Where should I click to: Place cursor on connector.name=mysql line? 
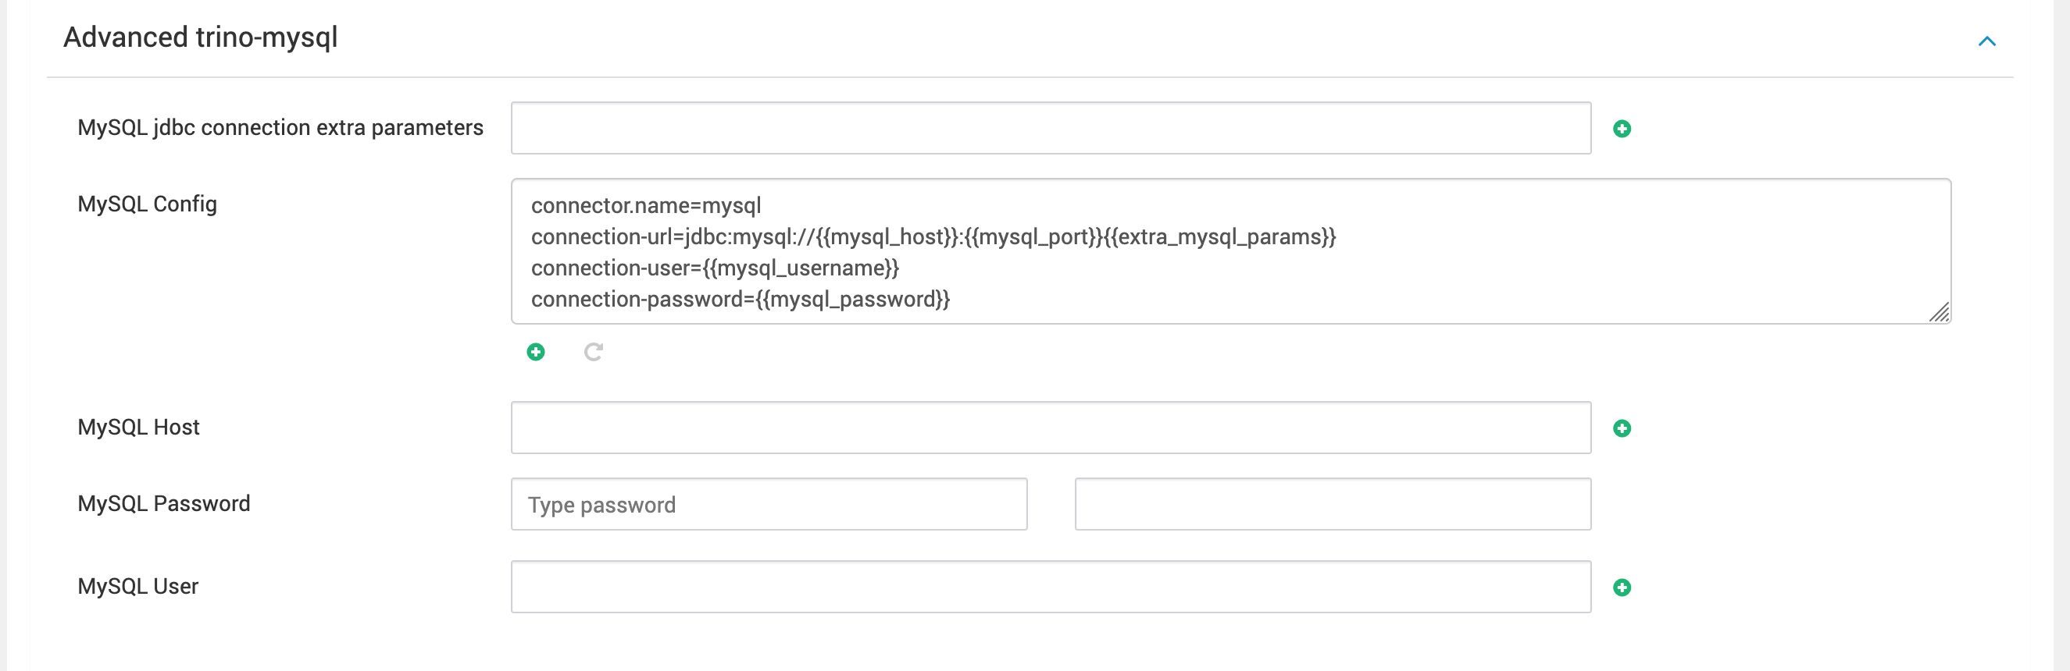(645, 205)
